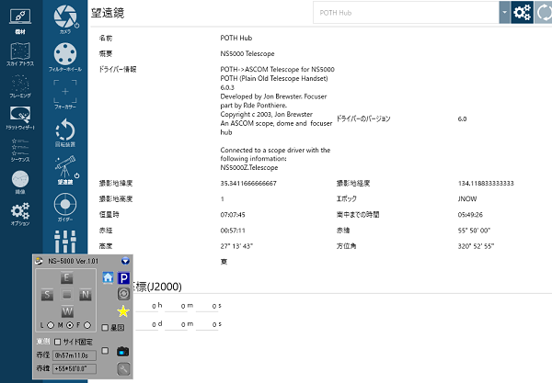This screenshot has height=383, width=552.
Task: Select the 回転装置 rotator icon
Action: point(65,132)
